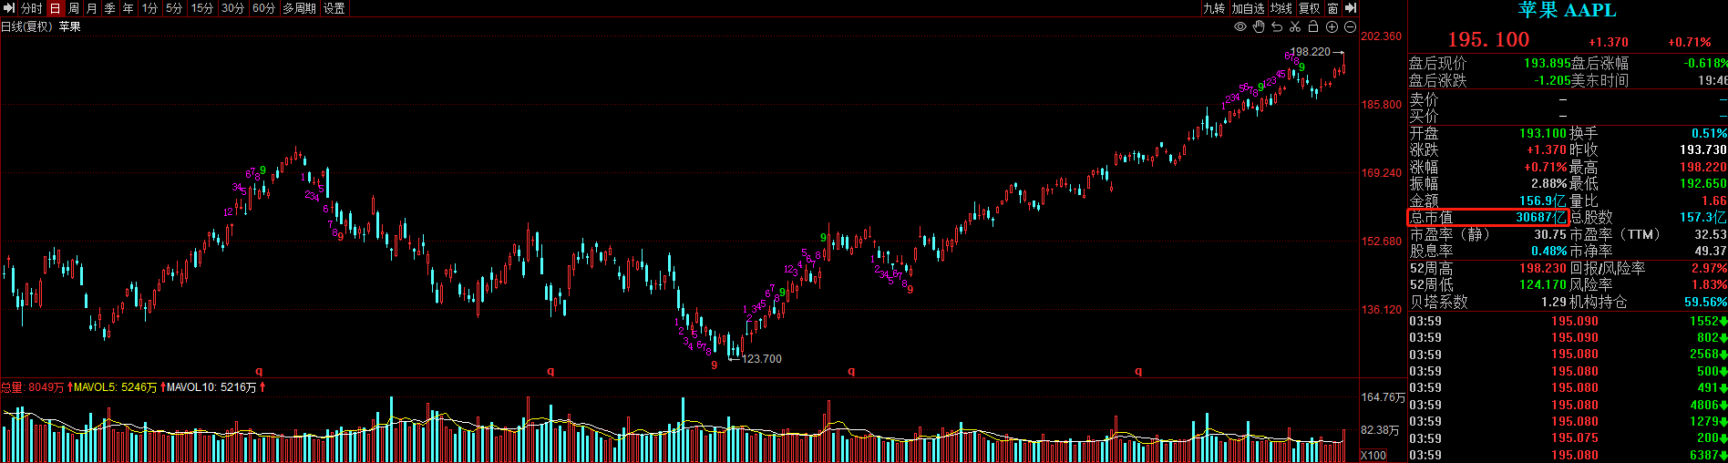
Task: Click the 52周高 value 198.230
Action: coord(1542,269)
